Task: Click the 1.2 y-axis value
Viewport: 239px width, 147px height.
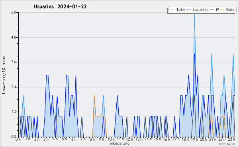Action: [x=14, y=112]
